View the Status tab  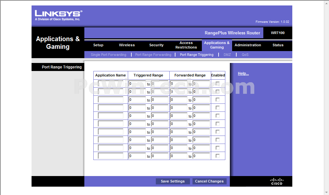click(x=278, y=45)
